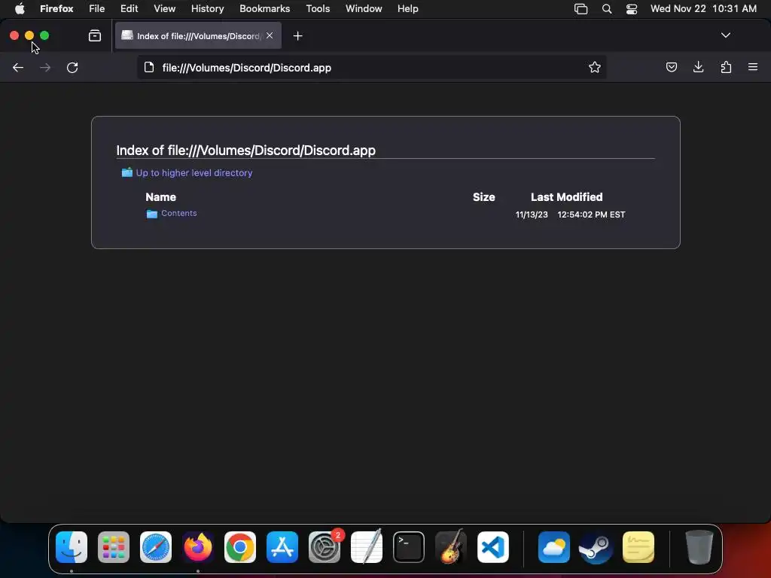
Task: Open the Apple menu
Action: pos(20,9)
